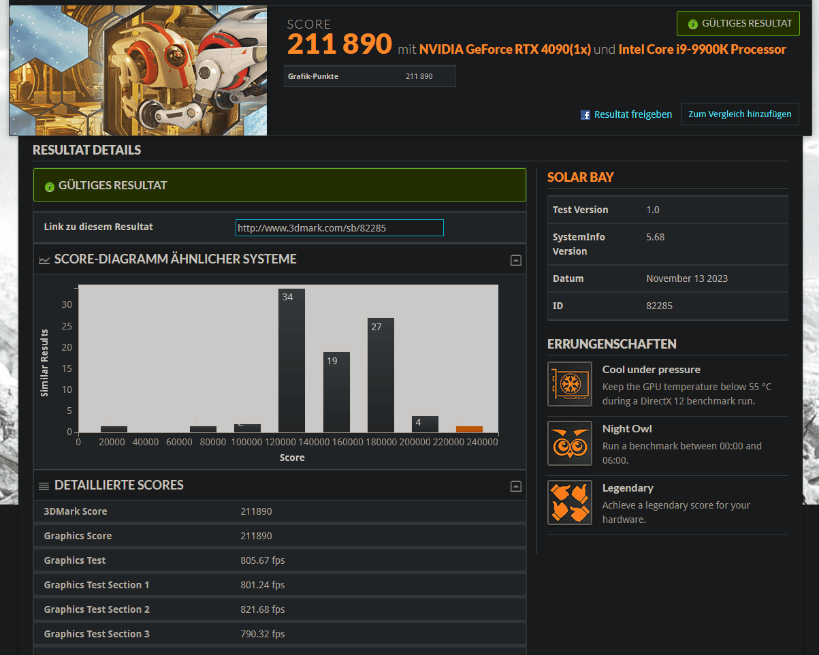This screenshot has width=819, height=655.
Task: Click Graphics Test Section 2 row
Action: 280,609
